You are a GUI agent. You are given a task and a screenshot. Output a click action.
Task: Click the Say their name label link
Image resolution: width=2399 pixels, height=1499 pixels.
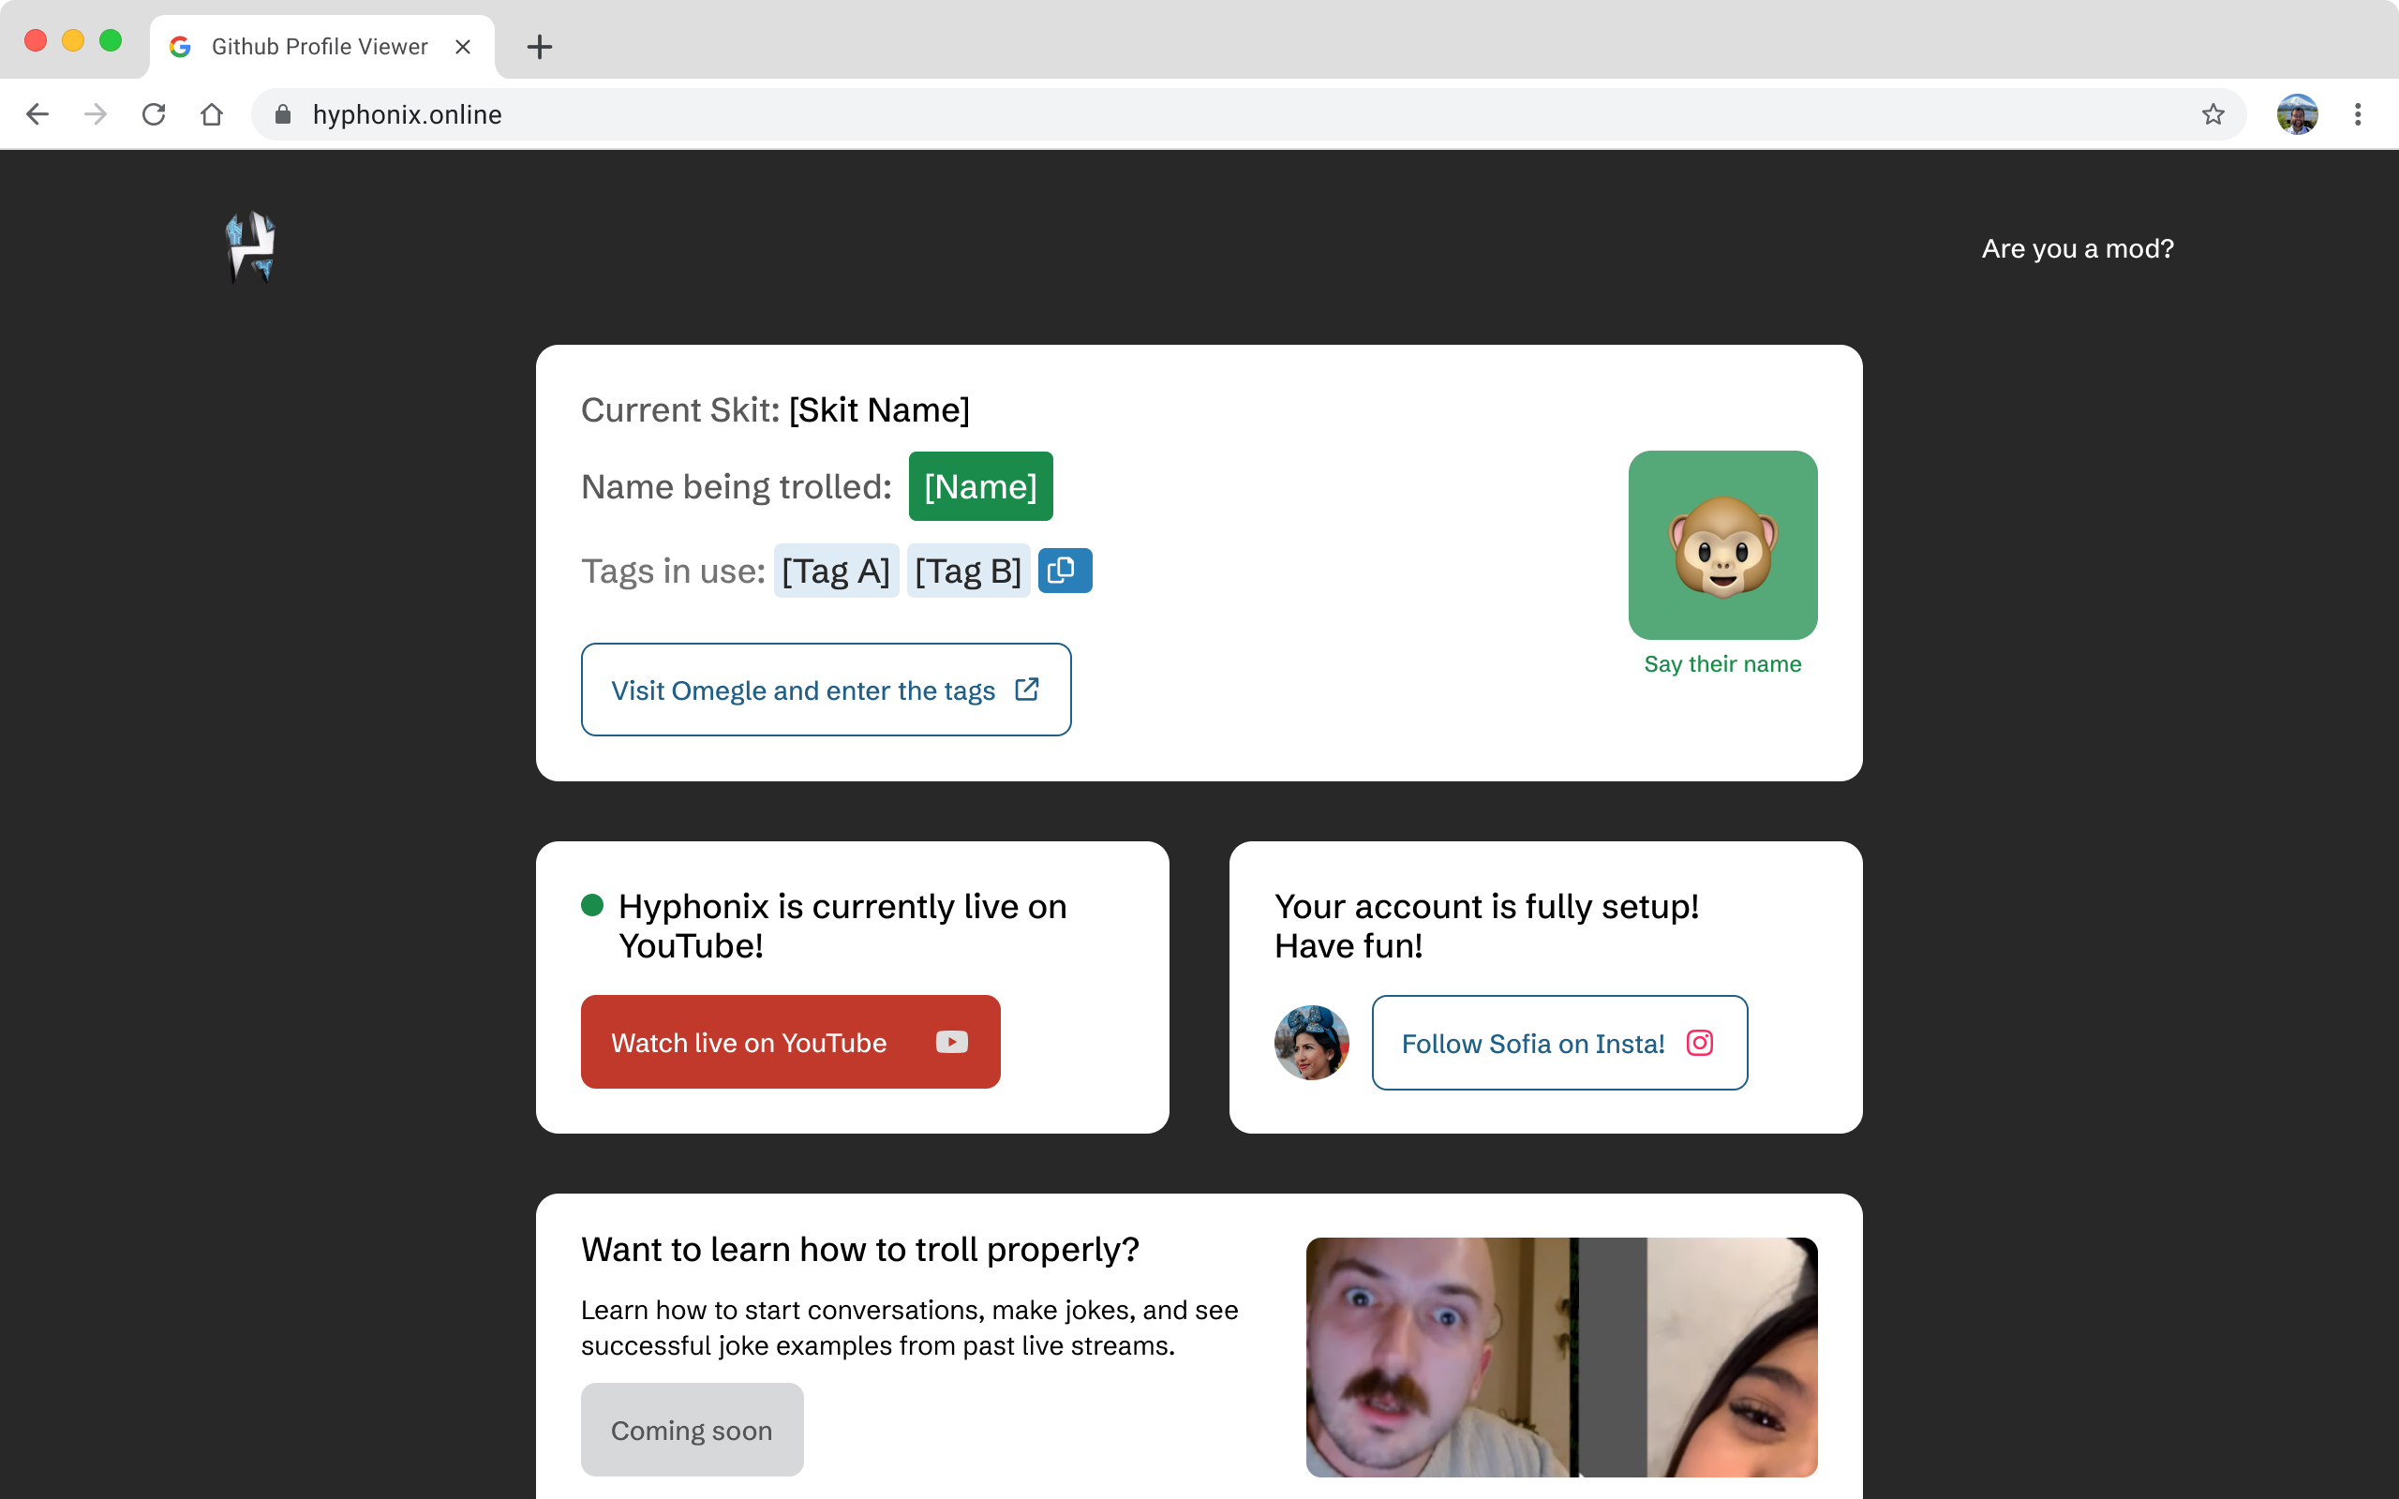1722,663
